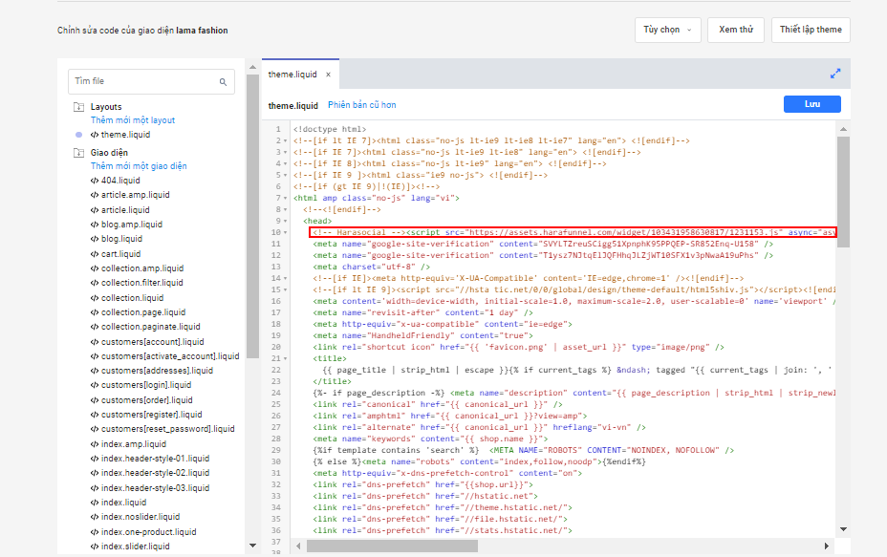Collapse the code fold at line 7
Screen dimensions: 887x557
click(x=284, y=199)
